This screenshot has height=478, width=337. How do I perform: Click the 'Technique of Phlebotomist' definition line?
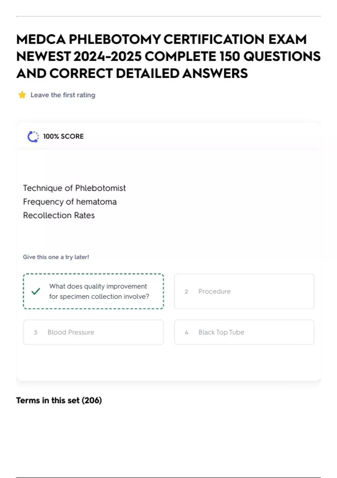(x=74, y=188)
